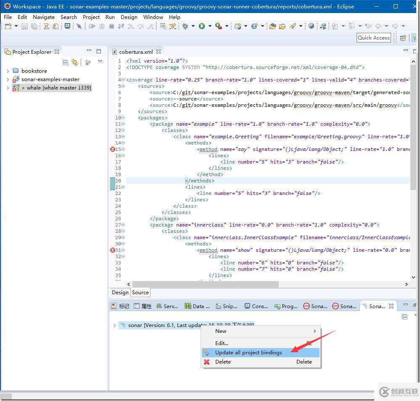Click the Step Over icon
Screen dimensions: 420x401
pos(140,26)
